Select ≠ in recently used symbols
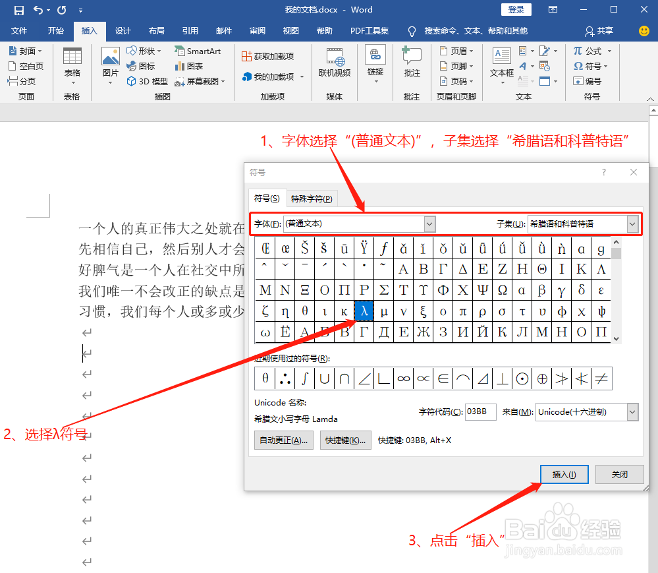Screen dimensions: 658x573 pyautogui.click(x=601, y=378)
